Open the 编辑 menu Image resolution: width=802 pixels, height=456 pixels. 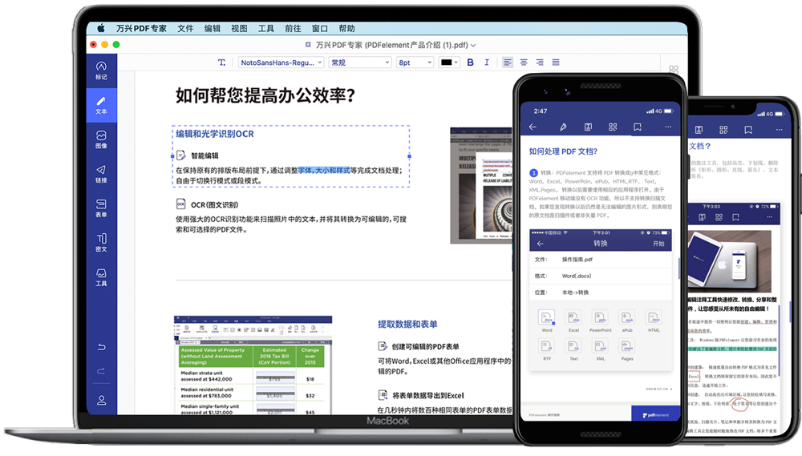pyautogui.click(x=213, y=29)
